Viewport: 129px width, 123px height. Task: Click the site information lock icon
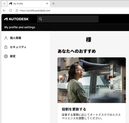coord(17,11)
